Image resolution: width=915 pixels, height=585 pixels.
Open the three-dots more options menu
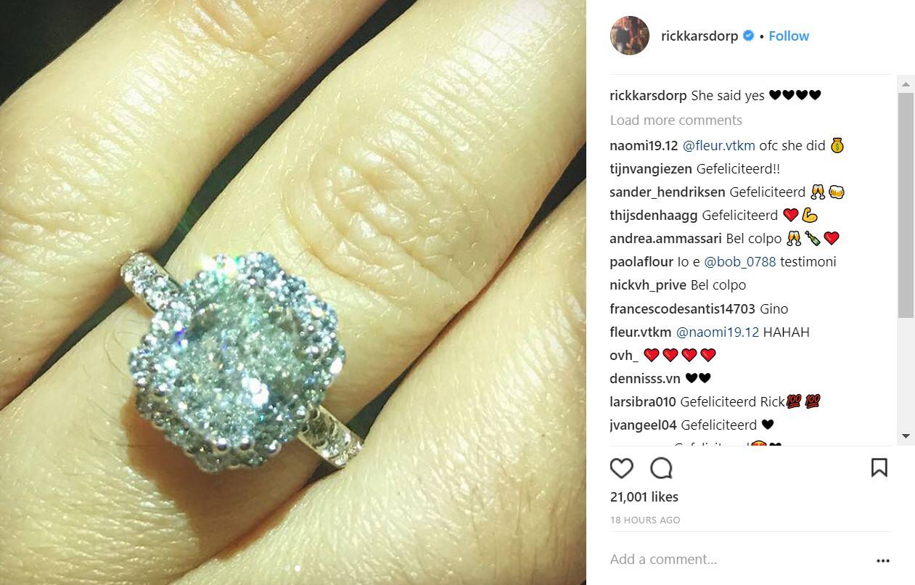click(x=882, y=560)
